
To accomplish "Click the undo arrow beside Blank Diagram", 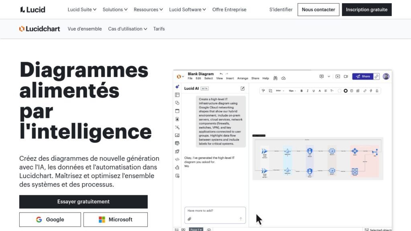I will 221,74.
